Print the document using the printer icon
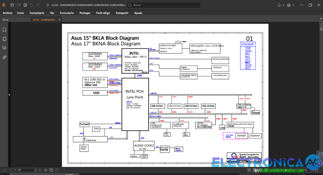This screenshot has width=323, height=175. click(x=25, y=5)
